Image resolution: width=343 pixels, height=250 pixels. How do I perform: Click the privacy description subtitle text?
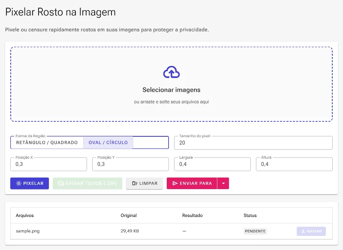[x=107, y=30]
